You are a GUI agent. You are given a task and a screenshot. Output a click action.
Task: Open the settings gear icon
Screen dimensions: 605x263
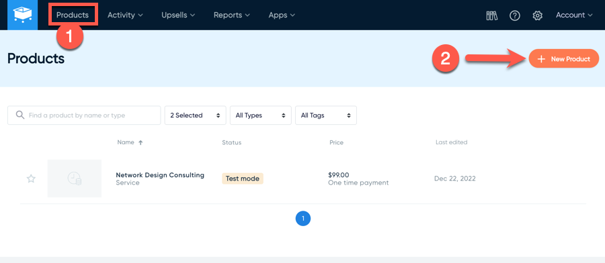[x=538, y=15]
